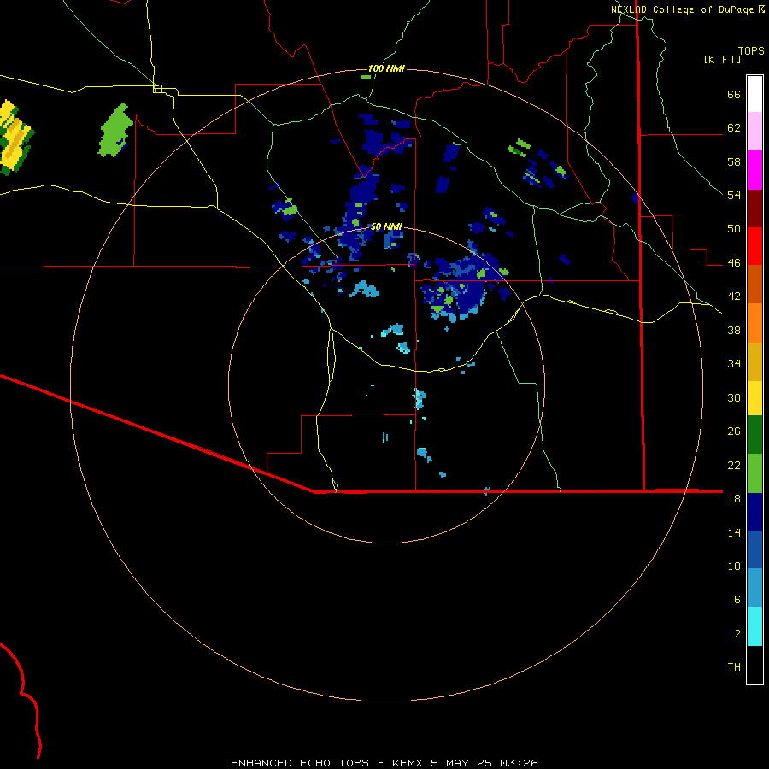Image resolution: width=769 pixels, height=769 pixels.
Task: Click the magenta legend swatch
Action: (754, 170)
